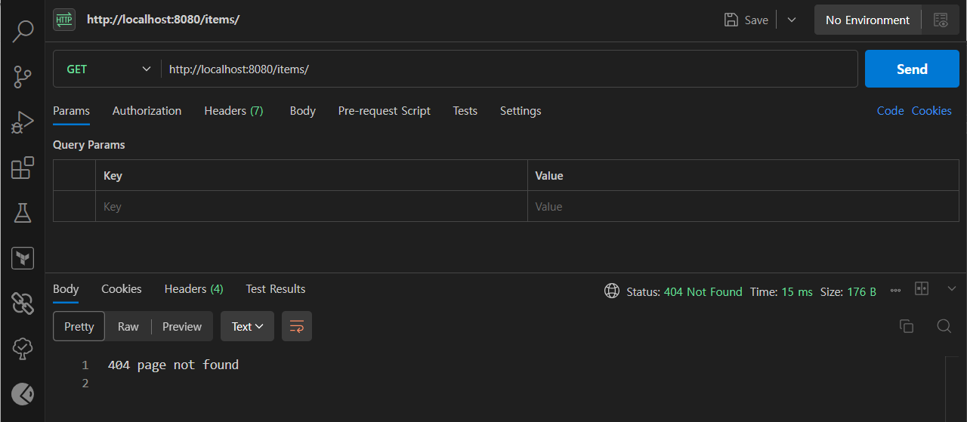The height and width of the screenshot is (422, 967).
Task: Click the environment quick look icon
Action: [941, 20]
